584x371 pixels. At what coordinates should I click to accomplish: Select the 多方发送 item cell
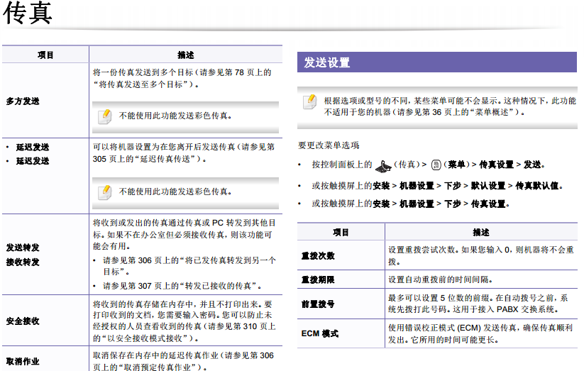45,101
